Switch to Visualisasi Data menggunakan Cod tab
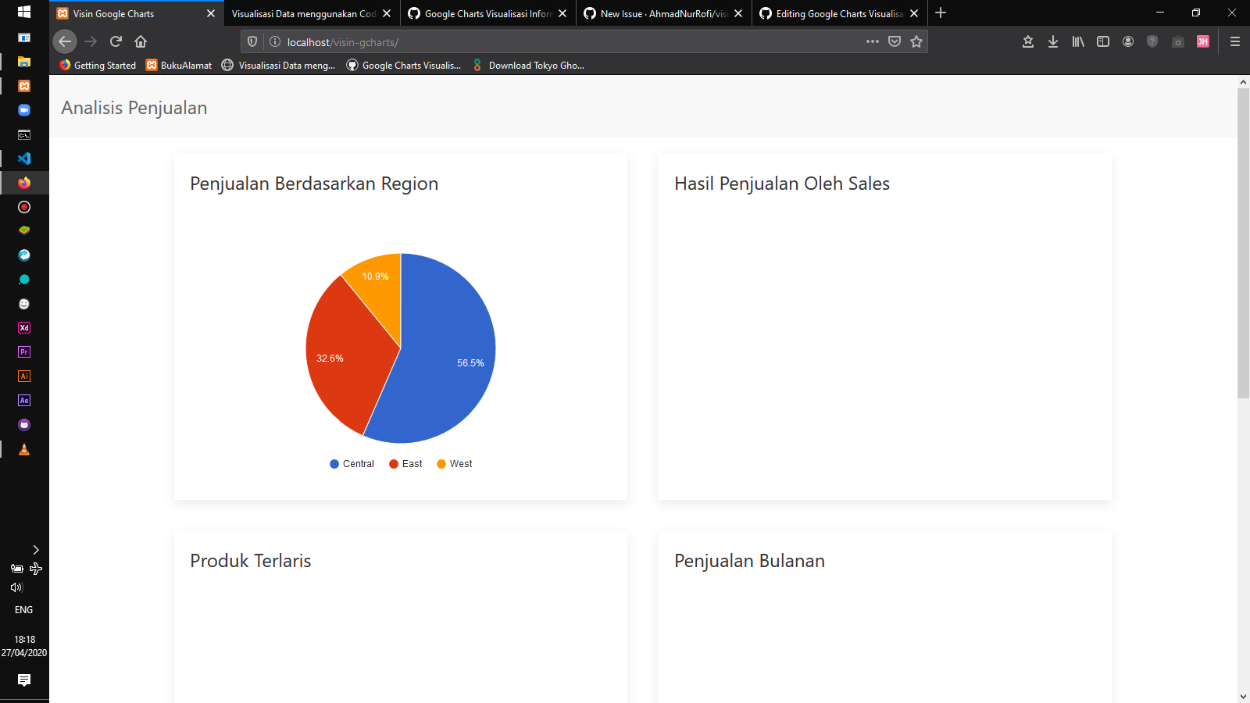 [304, 13]
